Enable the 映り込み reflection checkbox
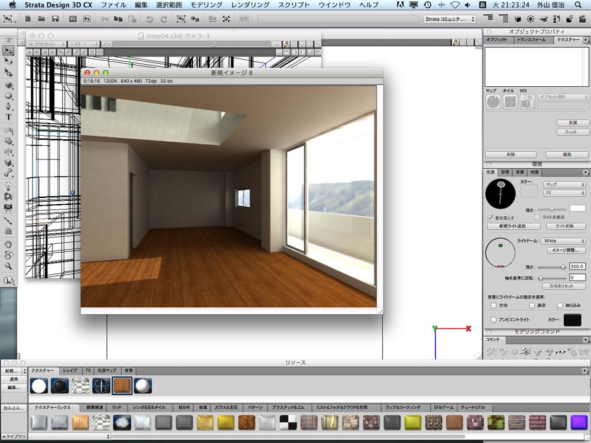Image resolution: width=591 pixels, height=443 pixels. pos(560,305)
